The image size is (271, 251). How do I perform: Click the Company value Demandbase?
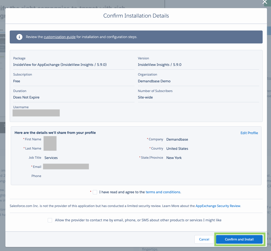[177, 140]
